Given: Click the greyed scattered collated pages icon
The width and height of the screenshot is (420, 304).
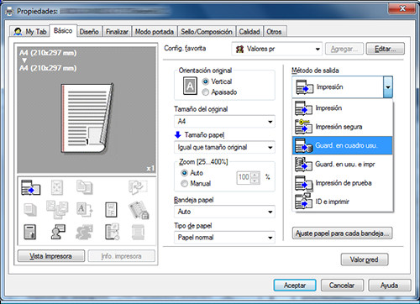Looking at the screenshot, I should [x=57, y=210].
